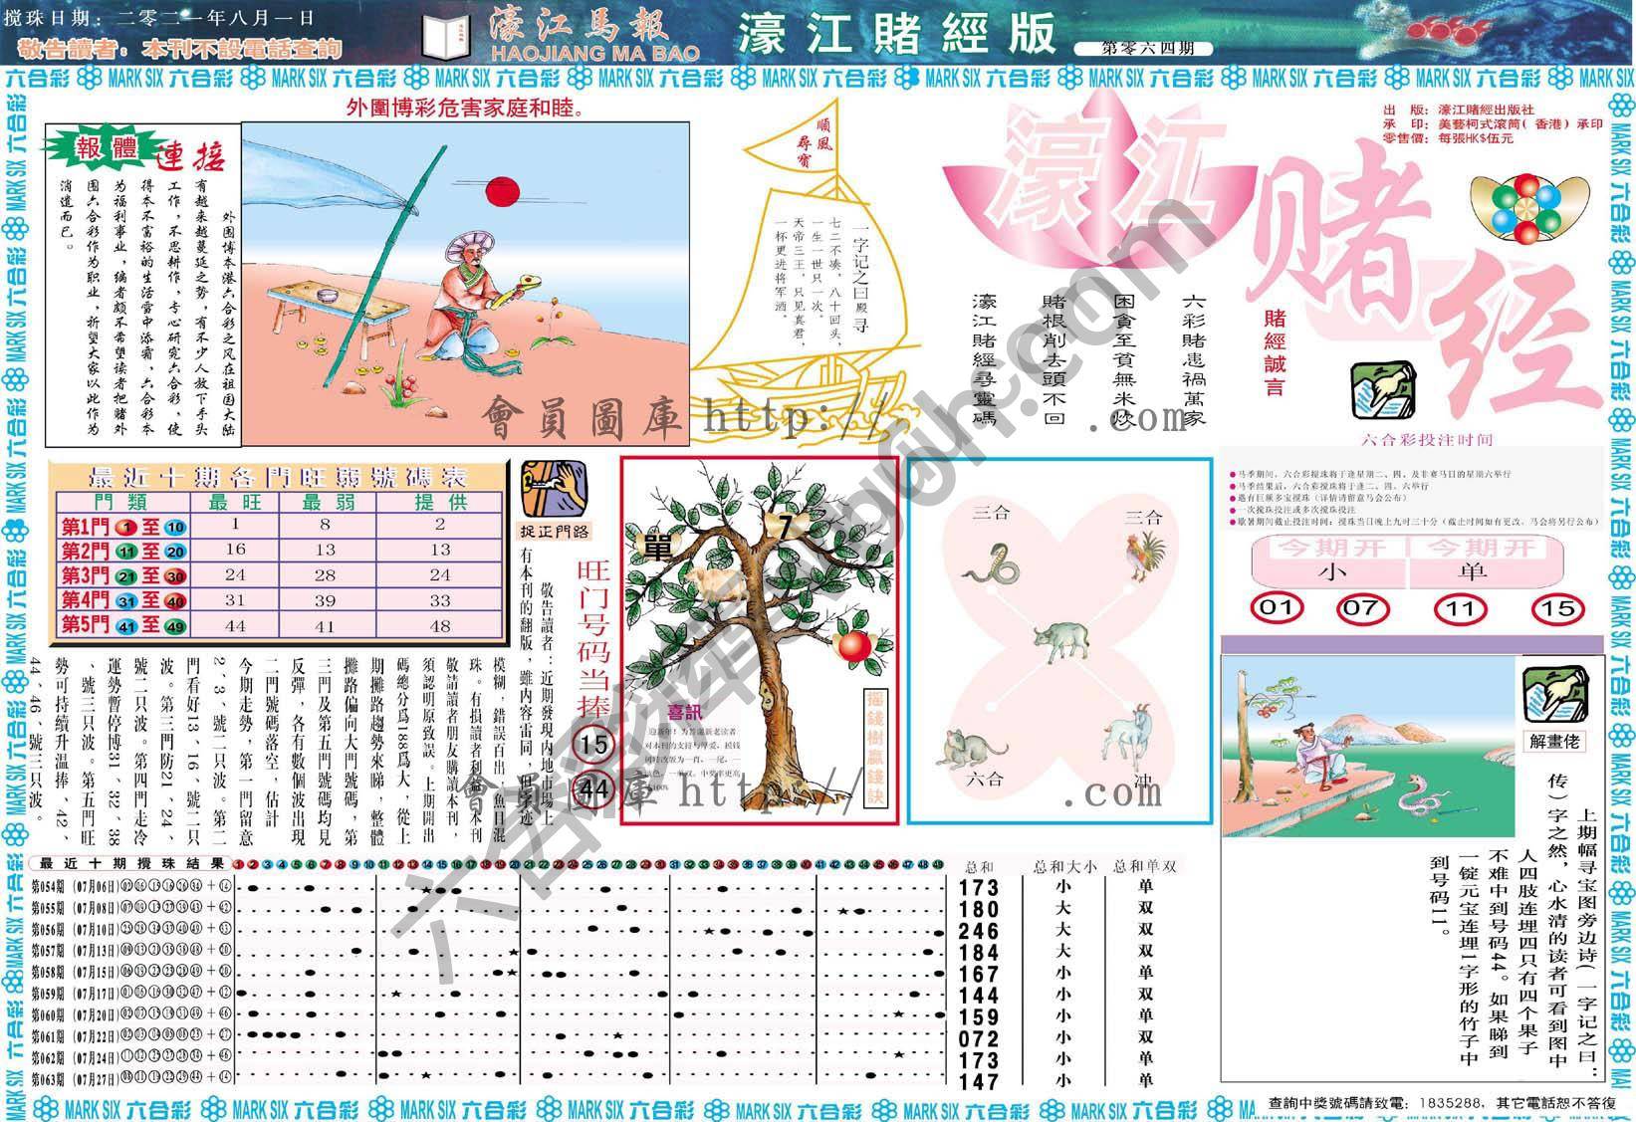This screenshot has width=1636, height=1122.
Task: Click the 今期开 单 prediction box
Action: point(1485,561)
